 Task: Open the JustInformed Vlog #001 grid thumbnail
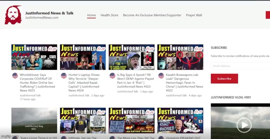(x=34, y=120)
